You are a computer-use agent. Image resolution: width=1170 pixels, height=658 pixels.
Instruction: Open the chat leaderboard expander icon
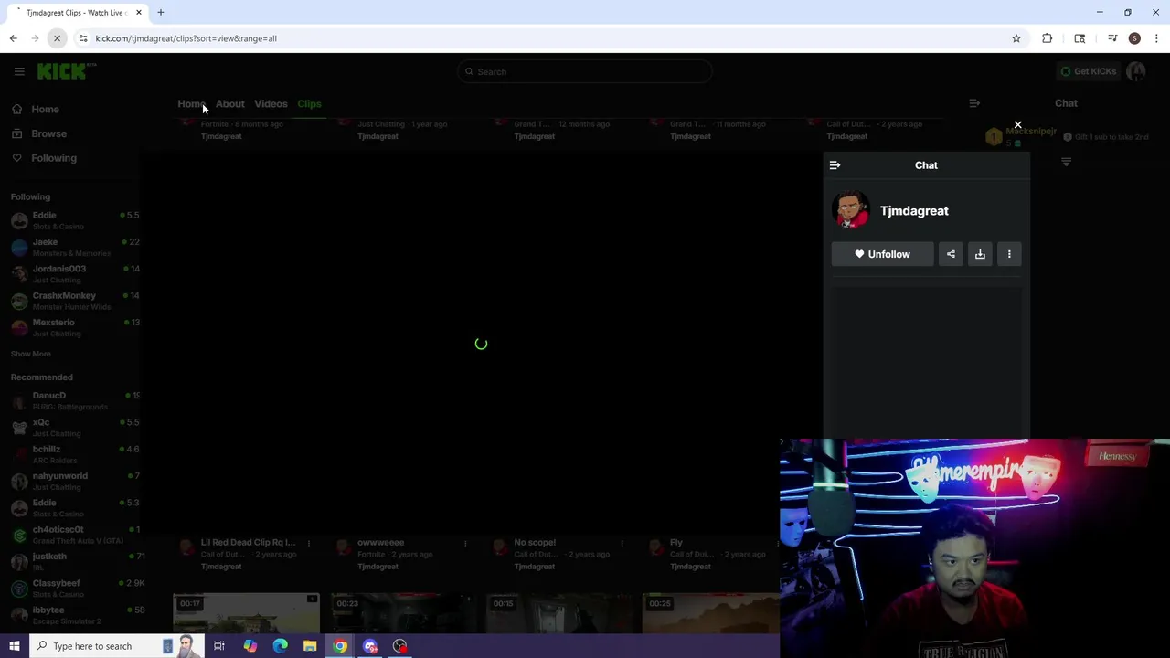(1066, 162)
